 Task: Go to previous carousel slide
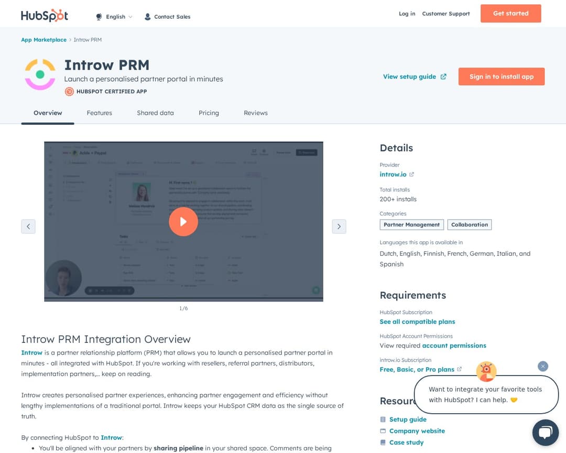[x=28, y=226]
